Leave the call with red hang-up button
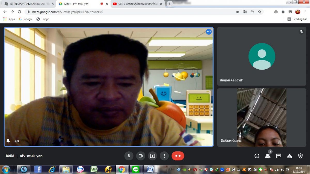Image resolution: width=310 pixels, height=174 pixels. pyautogui.click(x=178, y=156)
